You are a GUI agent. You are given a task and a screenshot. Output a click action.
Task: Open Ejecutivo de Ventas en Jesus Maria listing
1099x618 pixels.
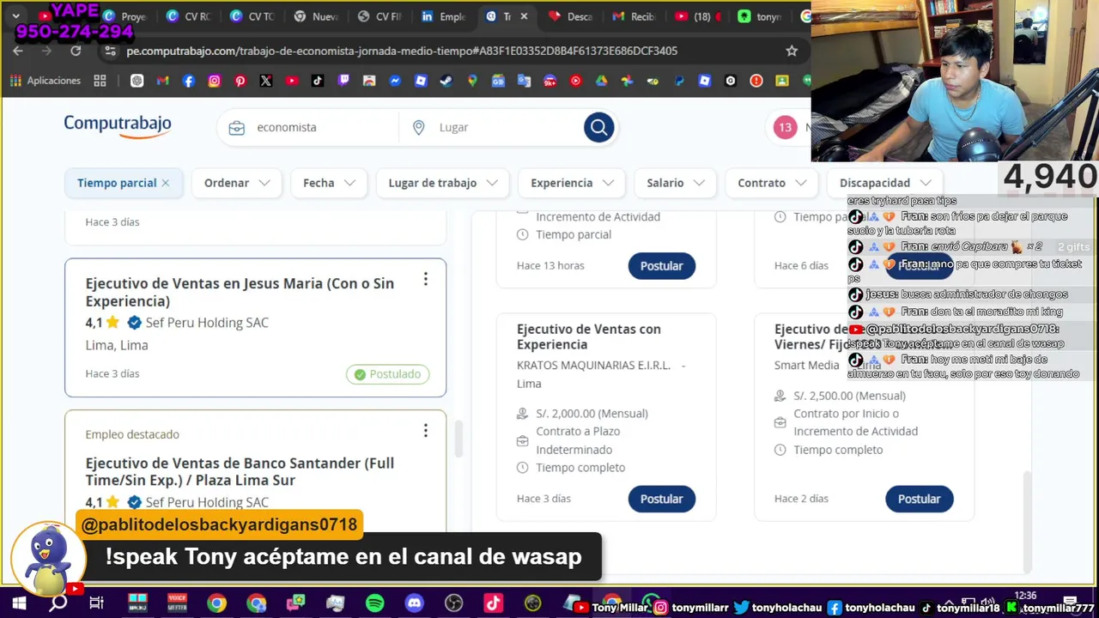click(240, 292)
